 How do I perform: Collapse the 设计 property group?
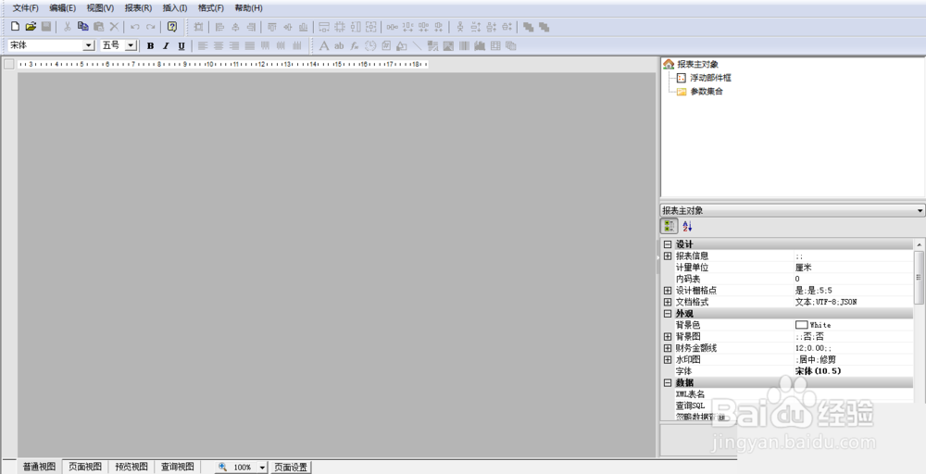(x=668, y=243)
